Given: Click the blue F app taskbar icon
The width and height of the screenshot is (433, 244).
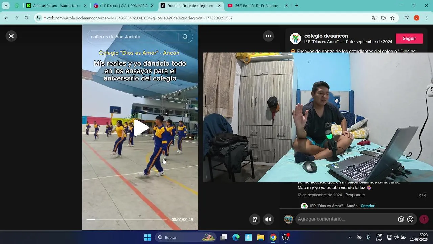Looking at the screenshot, I should coord(248,237).
